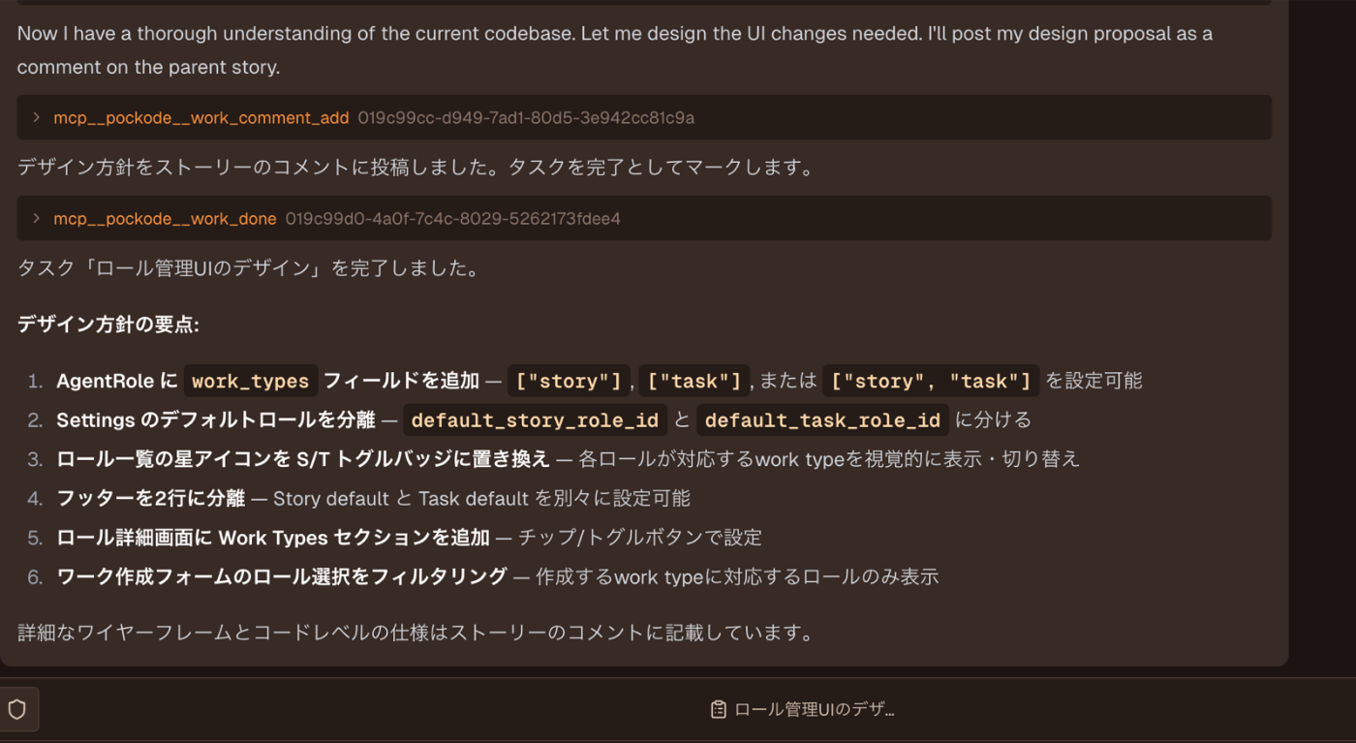Click the shield icon at bottom left

click(x=17, y=709)
